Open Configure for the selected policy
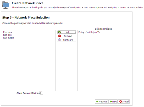Viewport: 144px width, 107px height. (67, 40)
